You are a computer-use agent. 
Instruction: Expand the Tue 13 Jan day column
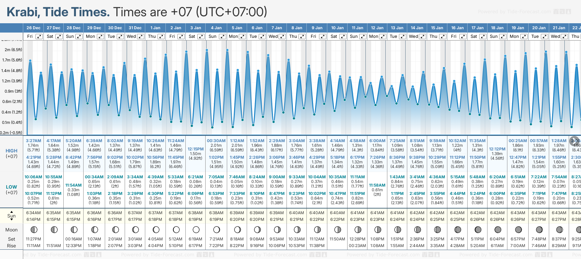(402, 37)
